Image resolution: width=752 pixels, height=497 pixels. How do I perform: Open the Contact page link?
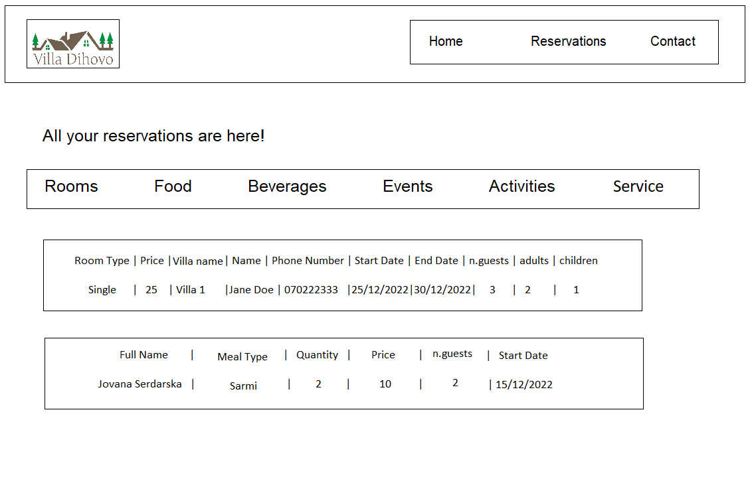[x=672, y=41]
